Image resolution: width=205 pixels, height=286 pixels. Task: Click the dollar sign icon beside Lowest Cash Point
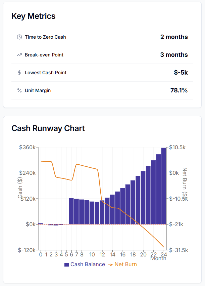19,73
